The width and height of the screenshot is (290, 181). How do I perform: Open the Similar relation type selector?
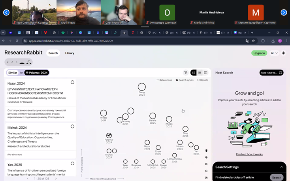pos(13,73)
